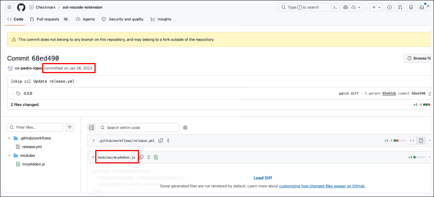Copy commit SHA 68ed490 icon

pyautogui.click(x=430, y=94)
